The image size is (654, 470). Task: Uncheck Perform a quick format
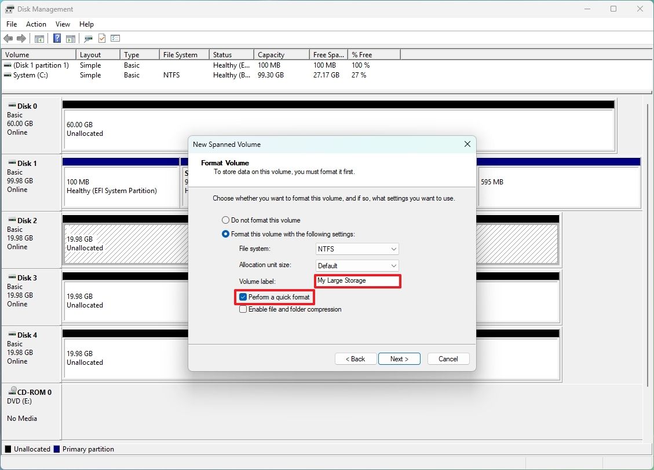[243, 297]
